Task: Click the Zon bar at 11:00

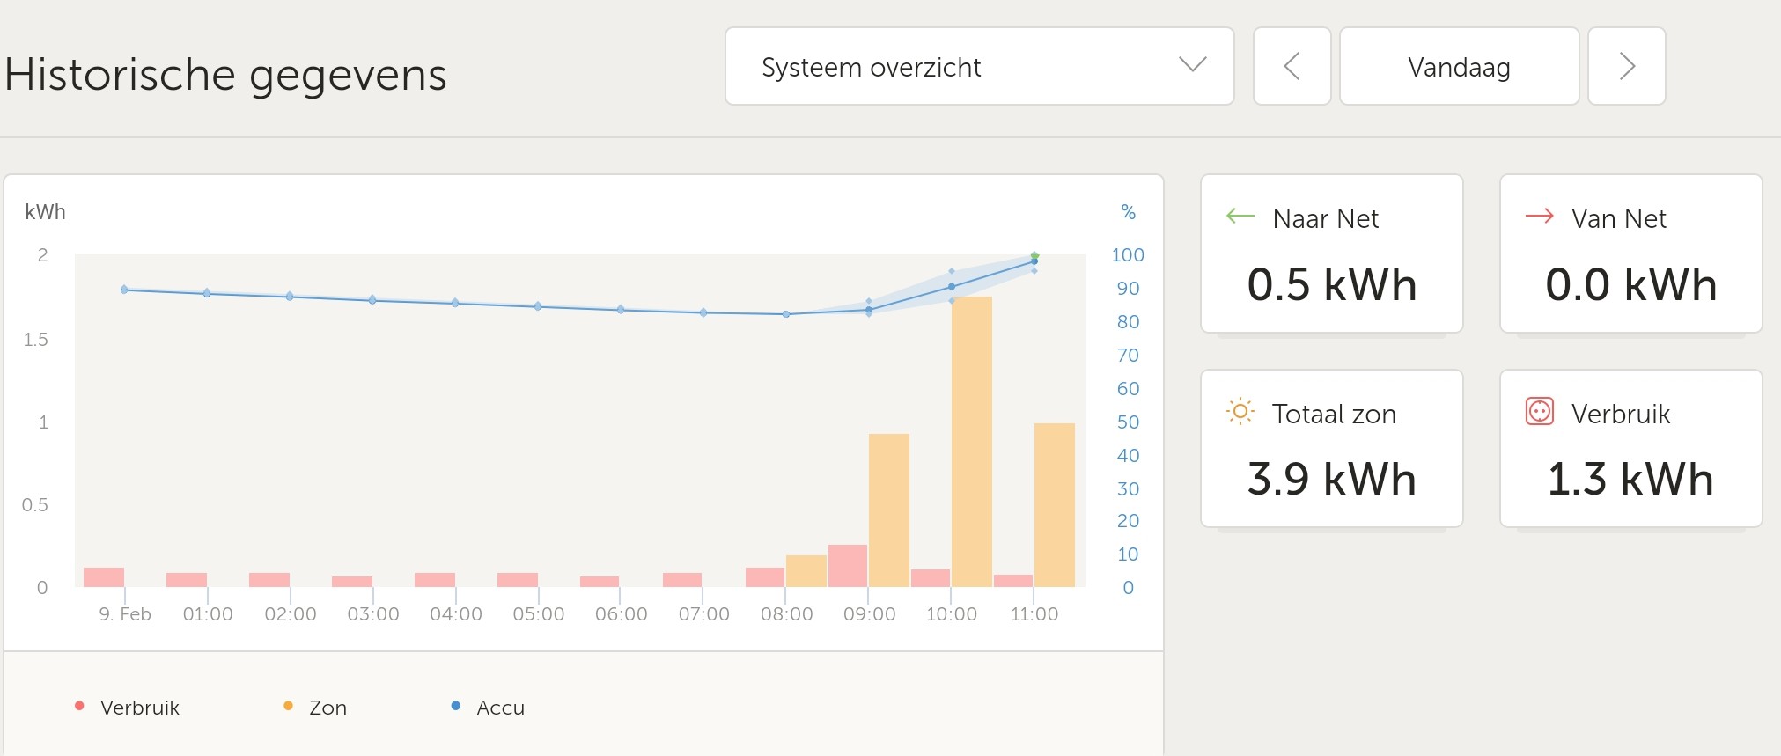Action: (1054, 504)
